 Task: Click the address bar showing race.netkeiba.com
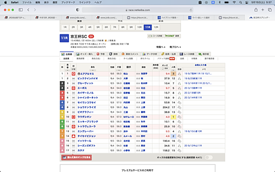click(137, 10)
